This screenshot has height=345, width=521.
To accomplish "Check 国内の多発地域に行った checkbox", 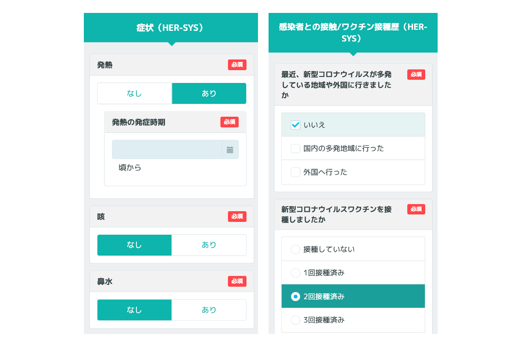I will pyautogui.click(x=296, y=149).
